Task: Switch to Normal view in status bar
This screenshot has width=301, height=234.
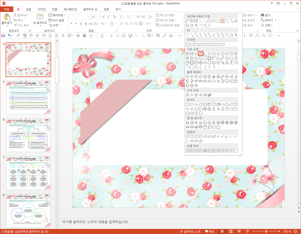Action: coord(222,231)
